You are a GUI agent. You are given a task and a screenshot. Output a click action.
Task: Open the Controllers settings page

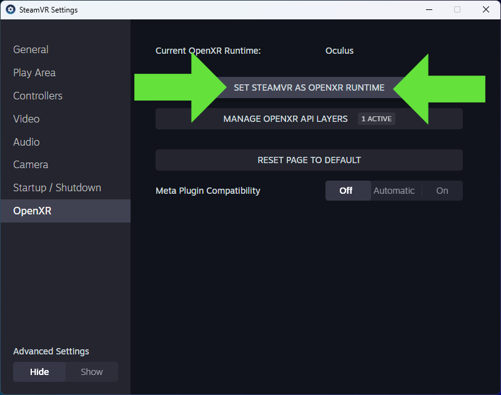(37, 96)
